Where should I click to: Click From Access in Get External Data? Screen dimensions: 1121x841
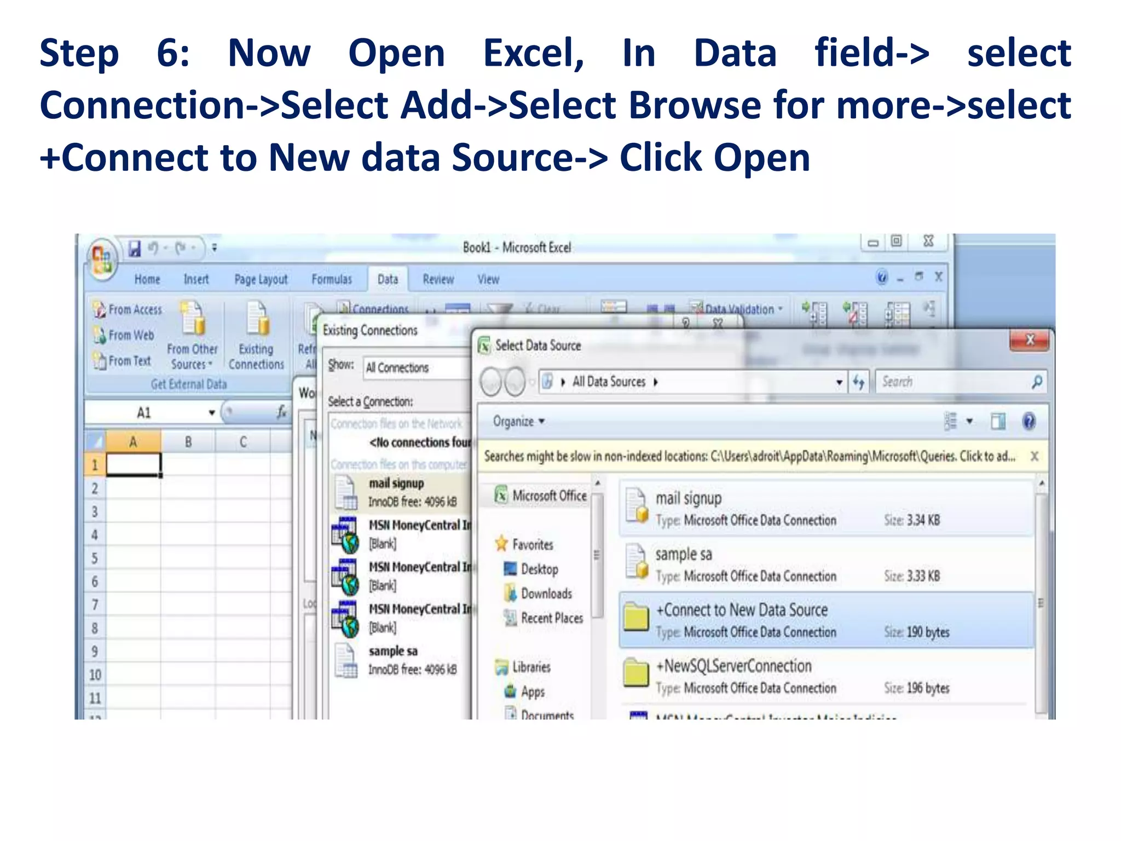128,309
